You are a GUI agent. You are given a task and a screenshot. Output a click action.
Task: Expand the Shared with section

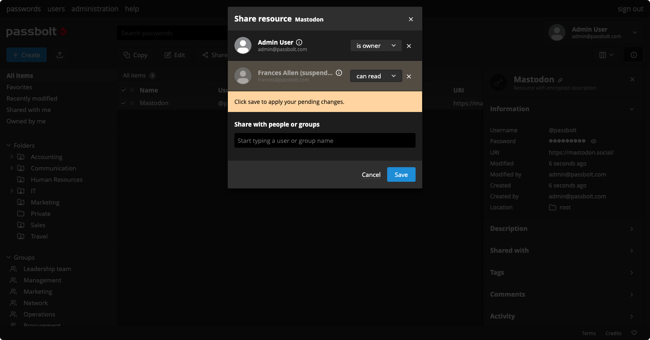(x=562, y=250)
